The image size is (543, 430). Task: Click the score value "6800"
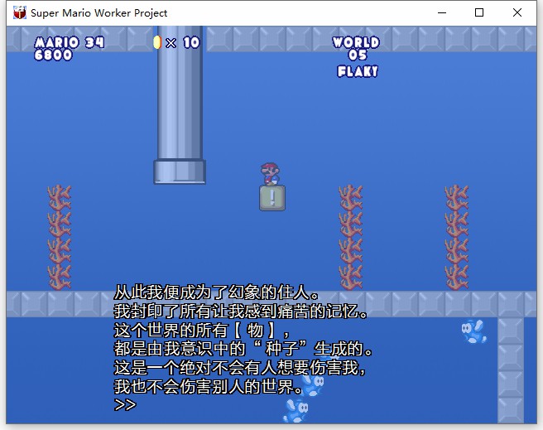pyautogui.click(x=53, y=55)
